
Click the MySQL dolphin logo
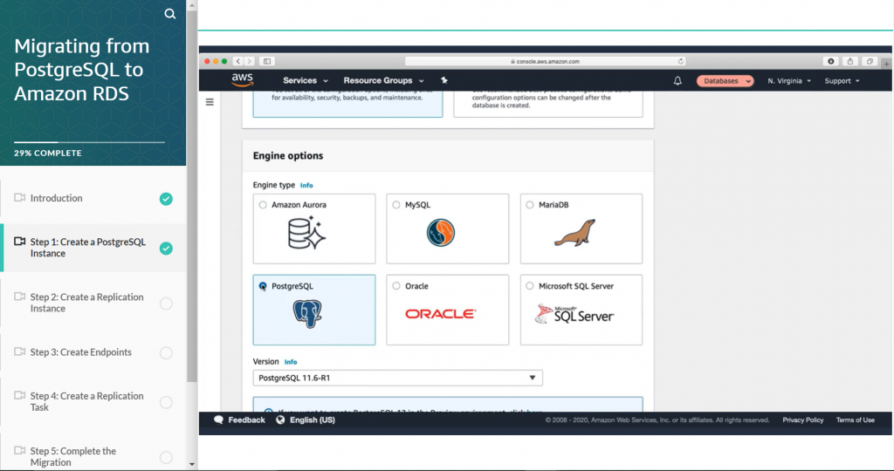(441, 233)
